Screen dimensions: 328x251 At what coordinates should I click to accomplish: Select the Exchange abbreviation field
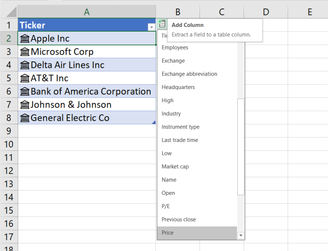[189, 74]
